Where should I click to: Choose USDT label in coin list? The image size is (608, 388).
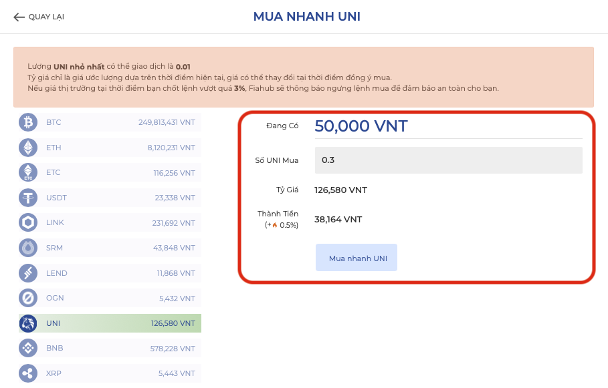point(56,198)
